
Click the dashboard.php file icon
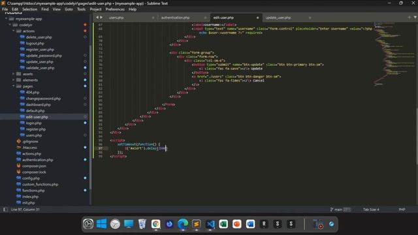pos(22,104)
